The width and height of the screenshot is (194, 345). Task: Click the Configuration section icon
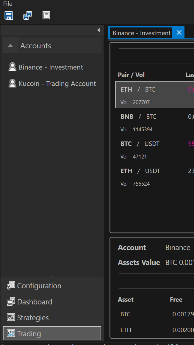(11, 286)
